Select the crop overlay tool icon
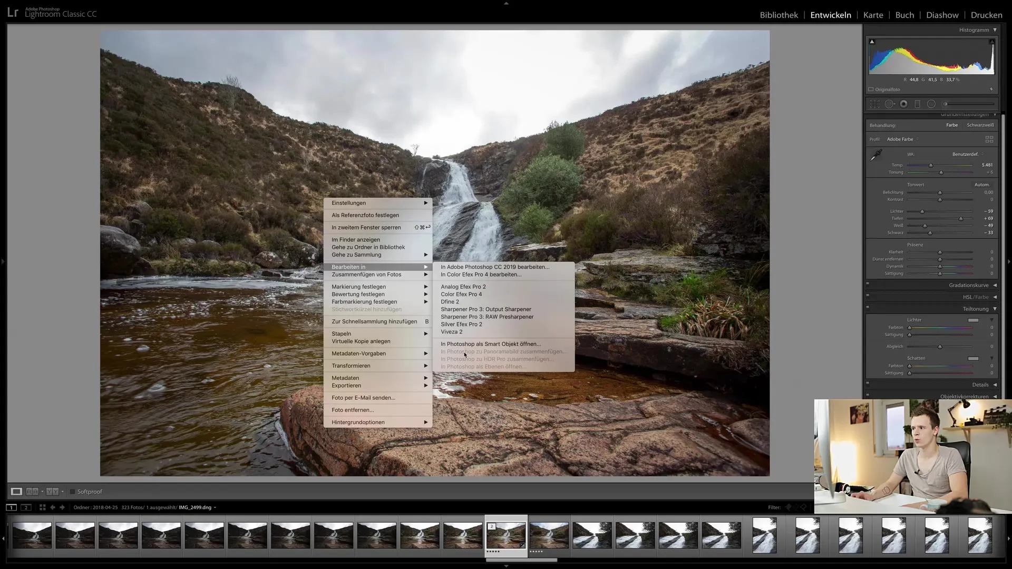The height and width of the screenshot is (569, 1012). click(x=874, y=104)
